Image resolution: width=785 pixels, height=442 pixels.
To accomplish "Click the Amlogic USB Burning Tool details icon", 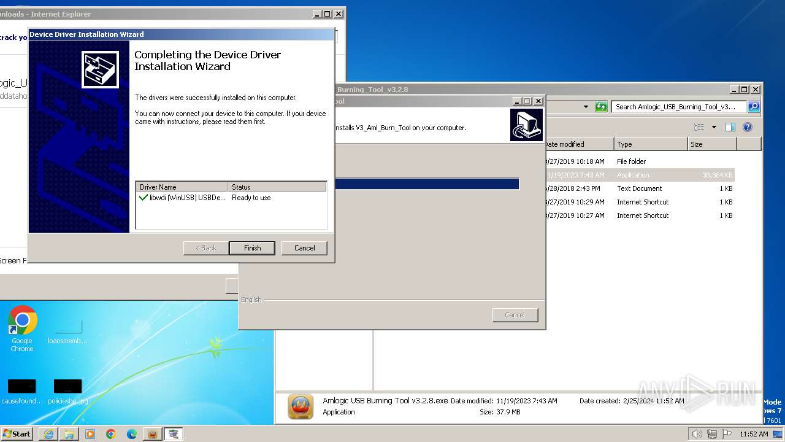I will click(x=301, y=406).
